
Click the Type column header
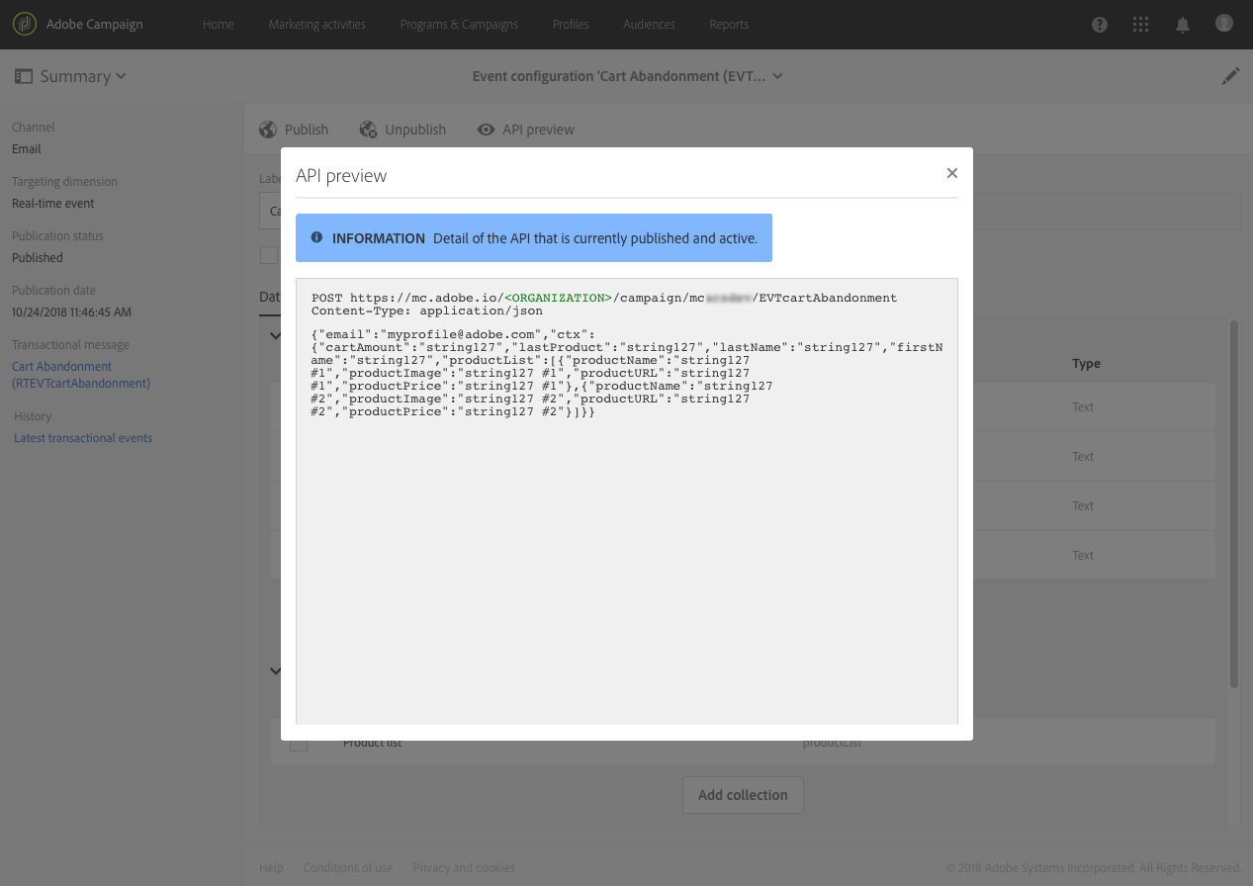click(1086, 364)
